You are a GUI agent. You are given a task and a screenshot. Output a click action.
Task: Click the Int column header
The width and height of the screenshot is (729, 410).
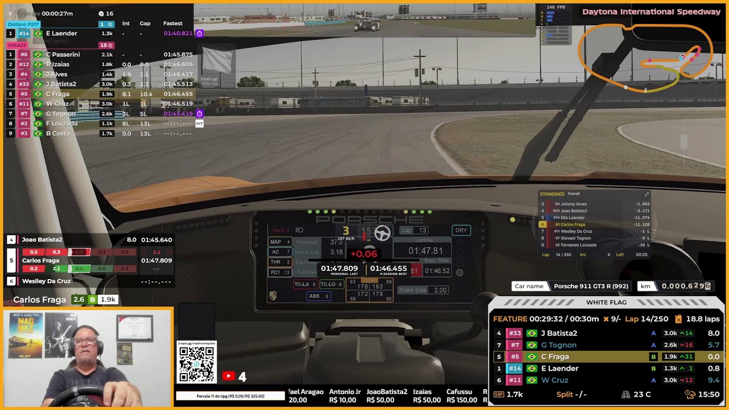click(126, 23)
